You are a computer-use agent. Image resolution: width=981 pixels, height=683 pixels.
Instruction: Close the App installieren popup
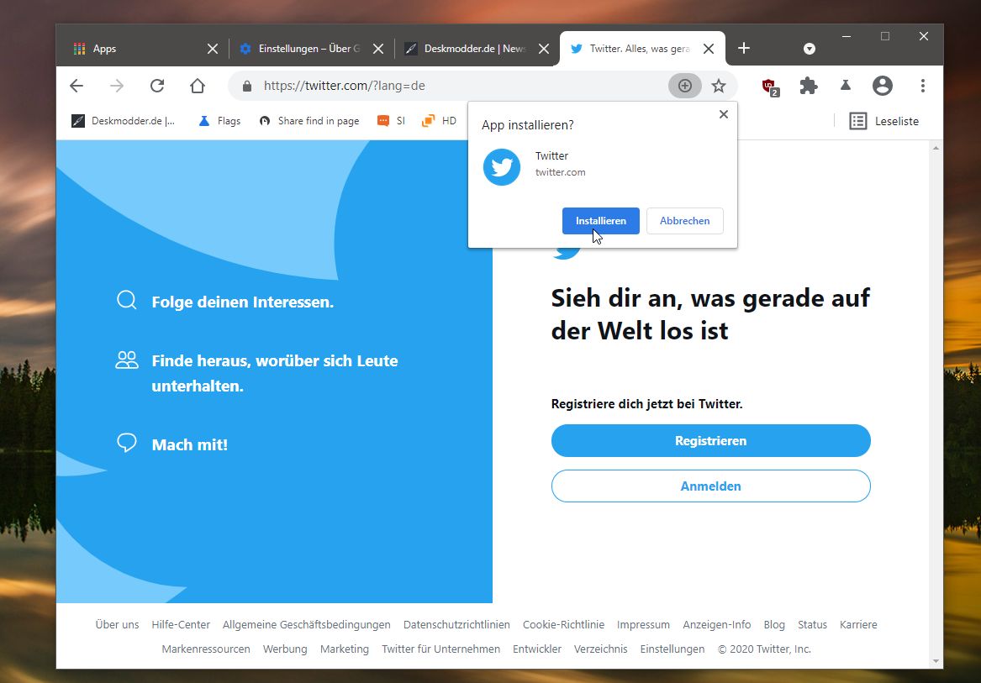coord(724,114)
